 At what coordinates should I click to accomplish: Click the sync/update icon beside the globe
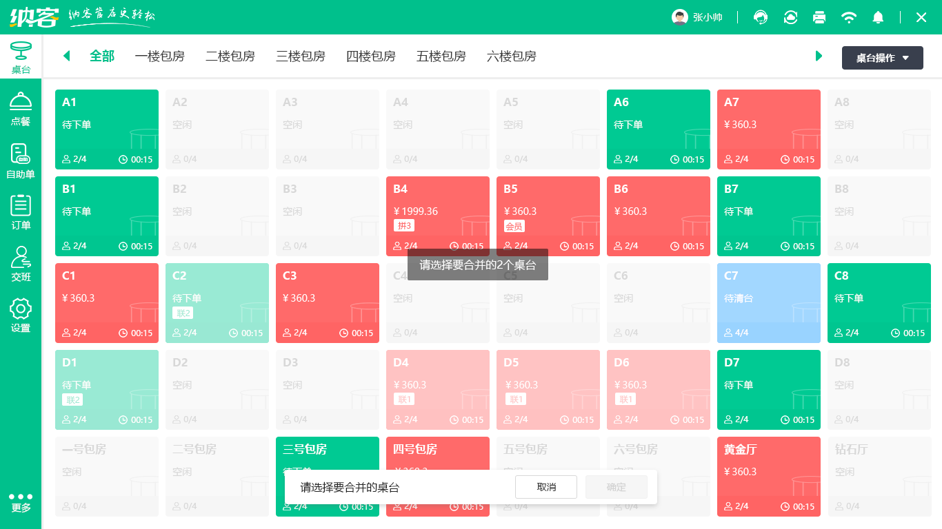790,17
